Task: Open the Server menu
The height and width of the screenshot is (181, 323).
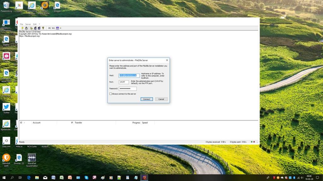Action: point(28,24)
